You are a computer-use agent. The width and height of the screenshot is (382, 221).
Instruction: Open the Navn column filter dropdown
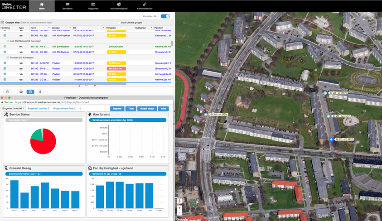point(49,28)
